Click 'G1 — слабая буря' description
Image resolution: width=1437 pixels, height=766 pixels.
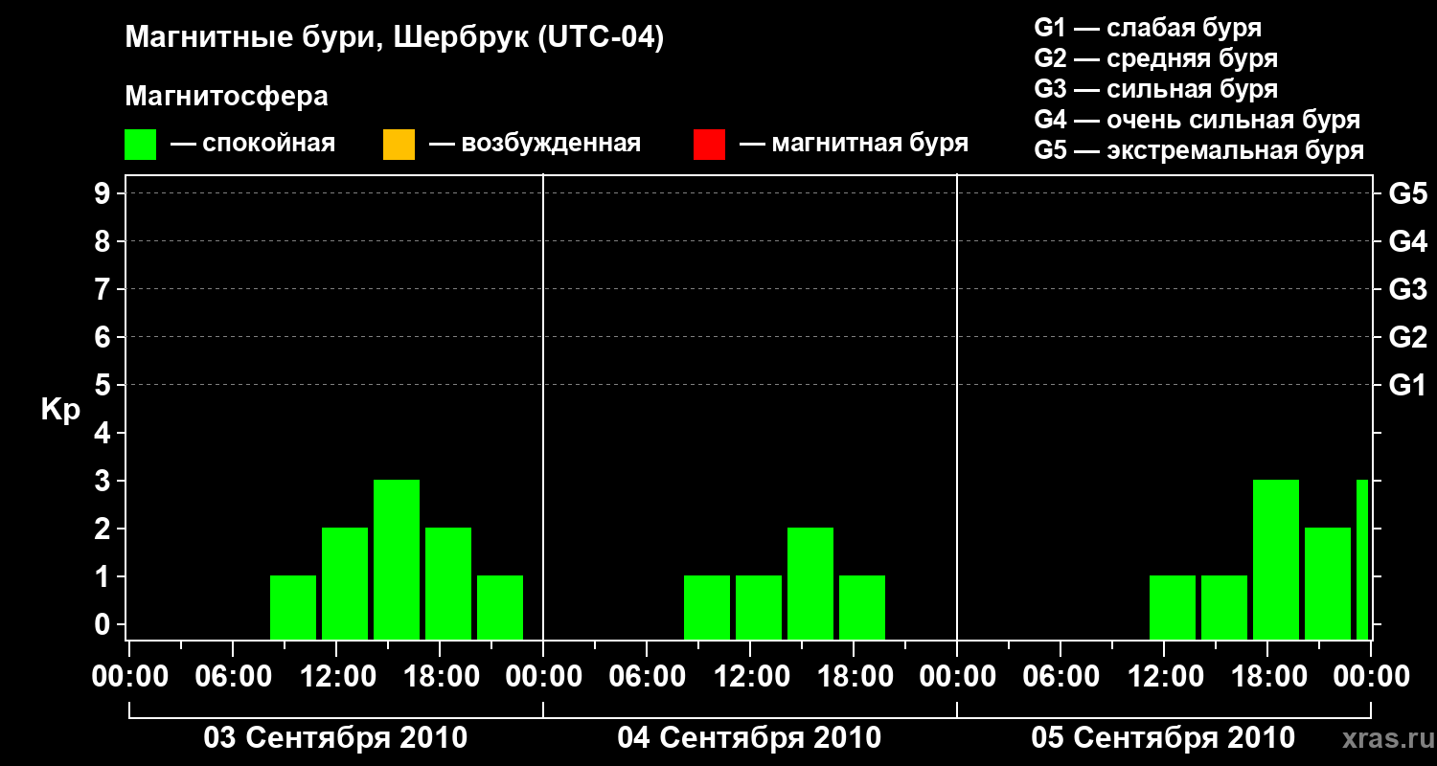tap(1148, 28)
